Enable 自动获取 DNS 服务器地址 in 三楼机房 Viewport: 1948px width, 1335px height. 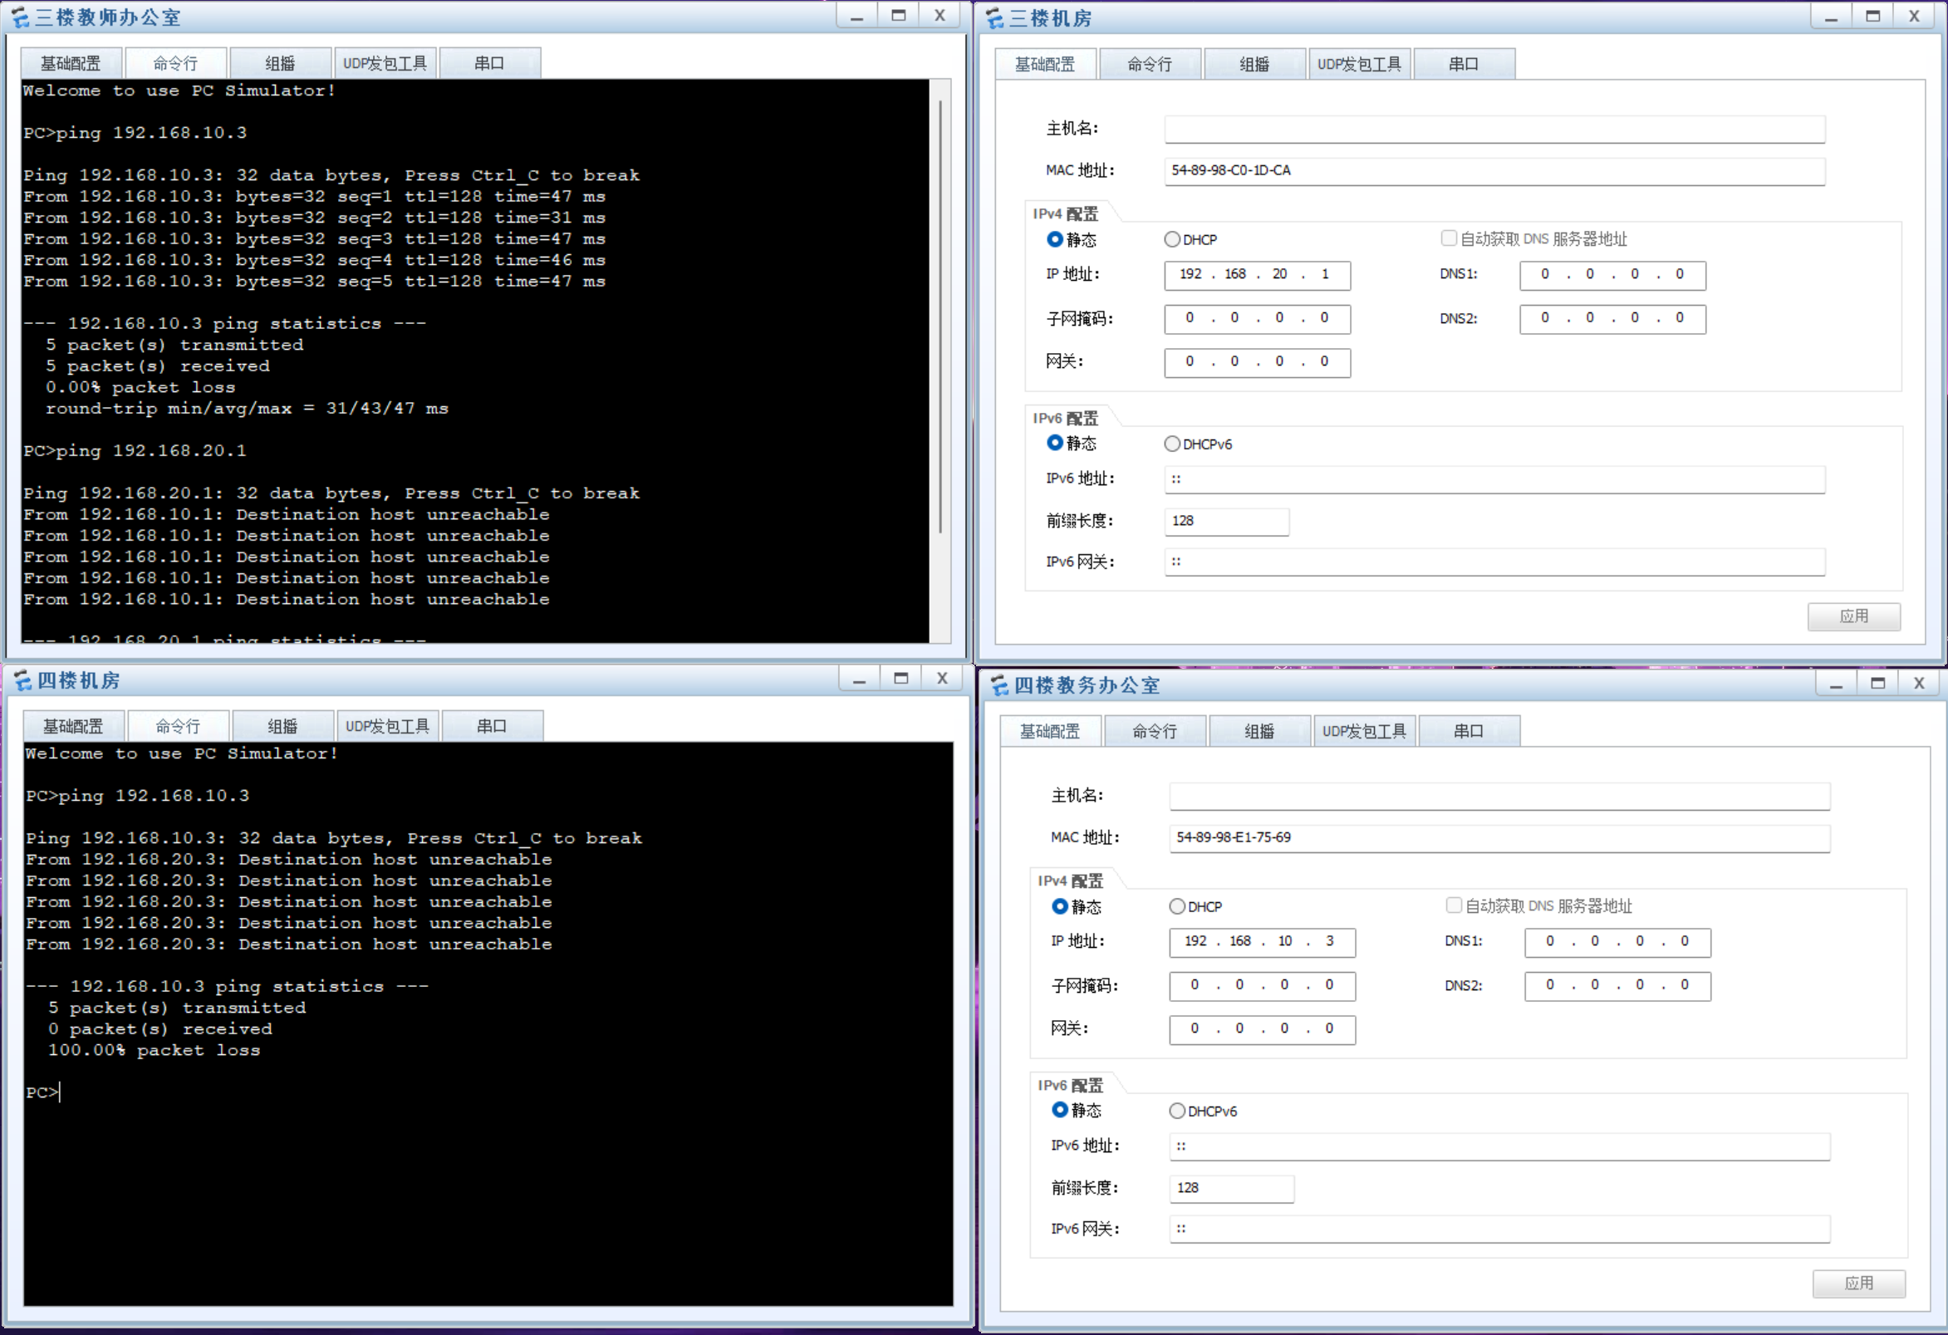1449,239
